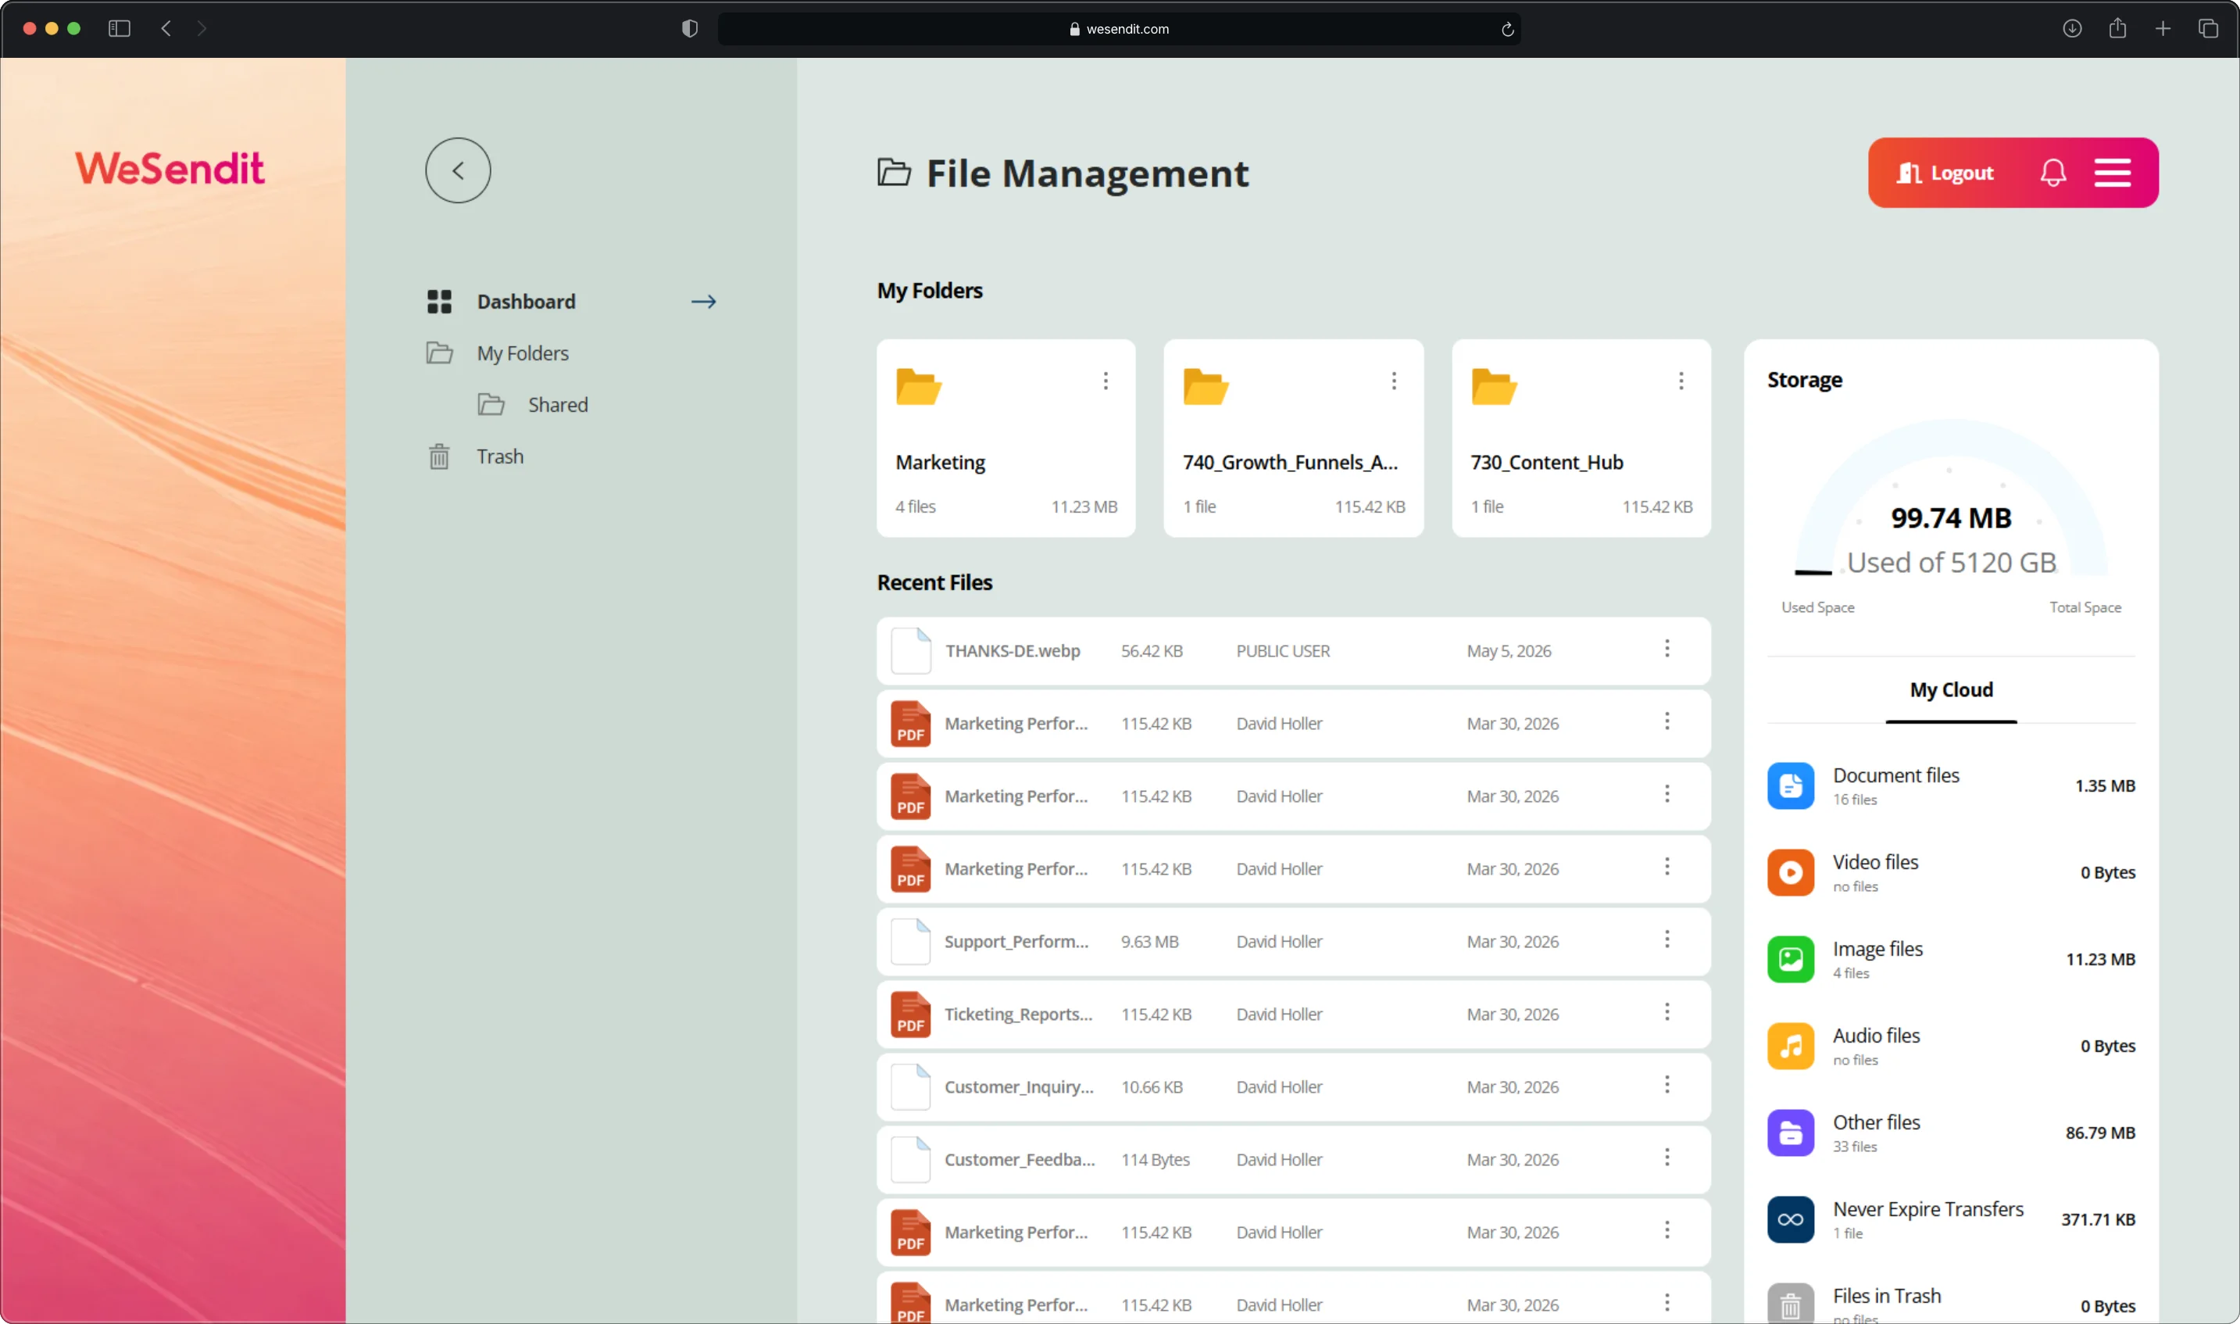Click the arrow next to Dashboard
The image size is (2240, 1324).
pos(704,302)
